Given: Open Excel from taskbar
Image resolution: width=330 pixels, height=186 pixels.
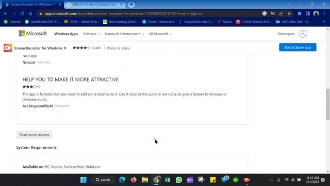Looking at the screenshot, I should pyautogui.click(x=168, y=180).
